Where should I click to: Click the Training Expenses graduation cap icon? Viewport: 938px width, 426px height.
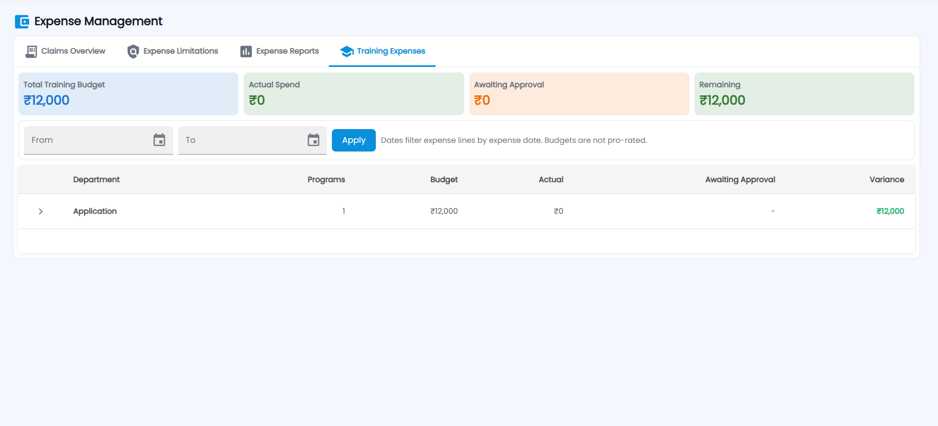[x=347, y=52]
